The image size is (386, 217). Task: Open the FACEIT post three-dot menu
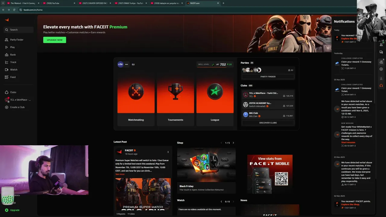pos(168,152)
